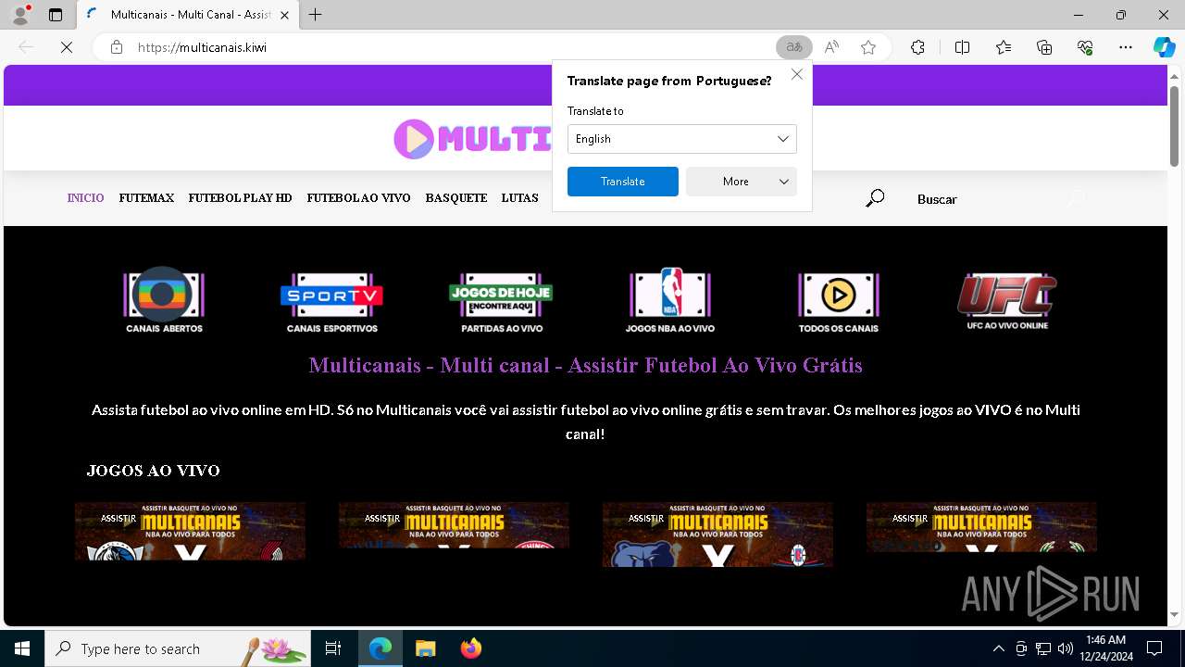
Task: Open the Mavericks vs Trail Blazers game thumbnail
Action: 190,531
